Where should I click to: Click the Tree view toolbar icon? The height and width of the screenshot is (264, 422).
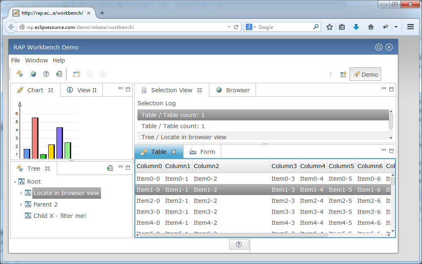pos(20,74)
